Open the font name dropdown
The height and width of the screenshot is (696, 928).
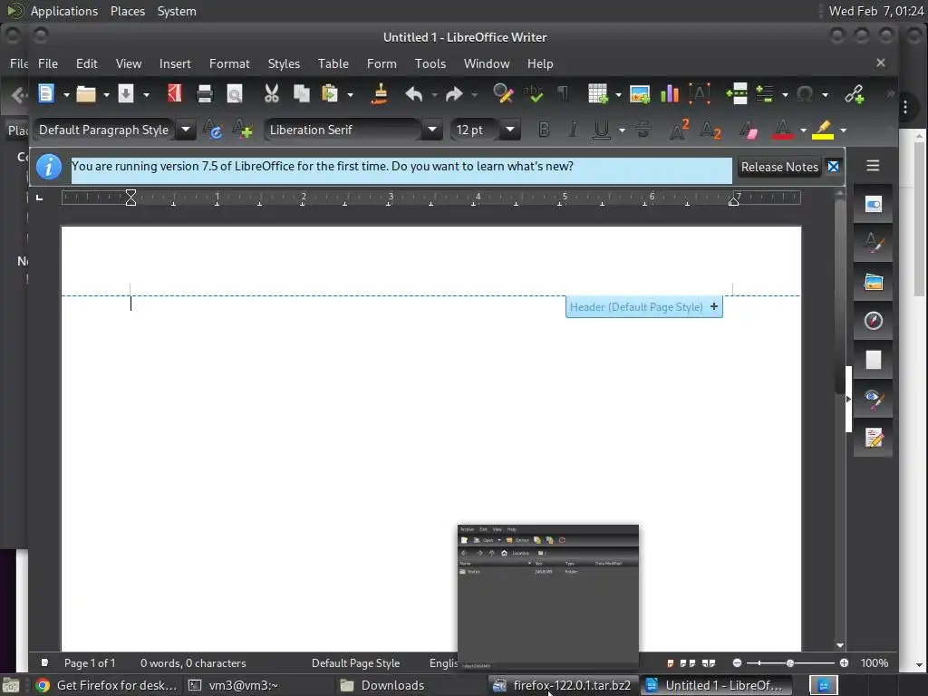(x=432, y=130)
